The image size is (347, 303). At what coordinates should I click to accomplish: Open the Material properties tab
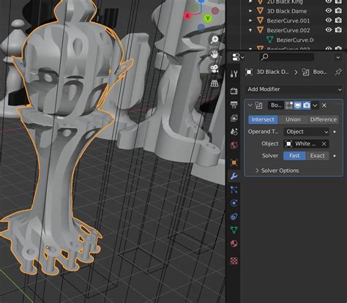[234, 244]
